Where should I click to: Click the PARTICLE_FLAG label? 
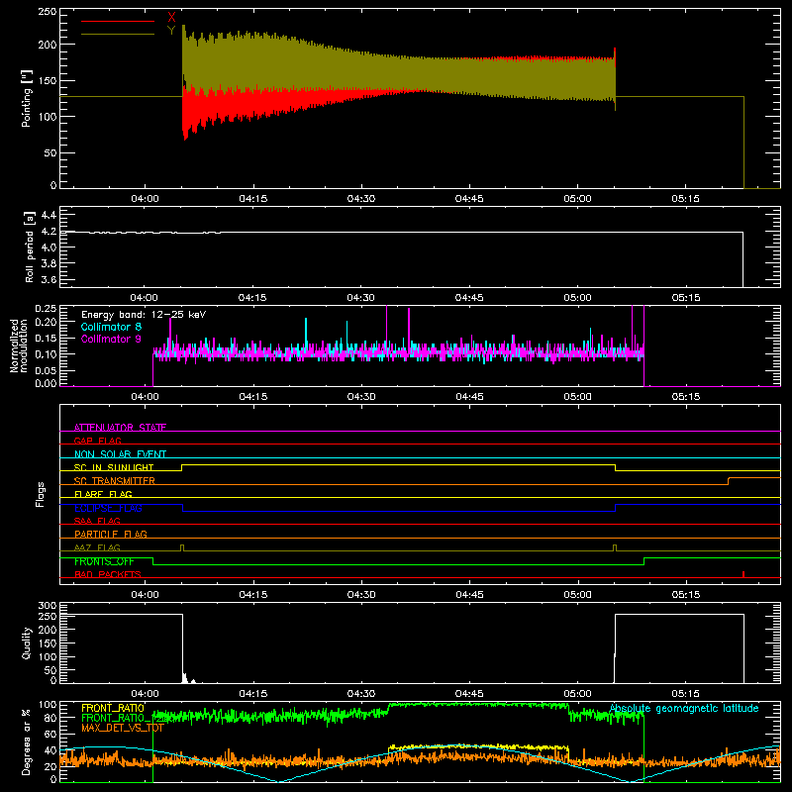point(111,534)
